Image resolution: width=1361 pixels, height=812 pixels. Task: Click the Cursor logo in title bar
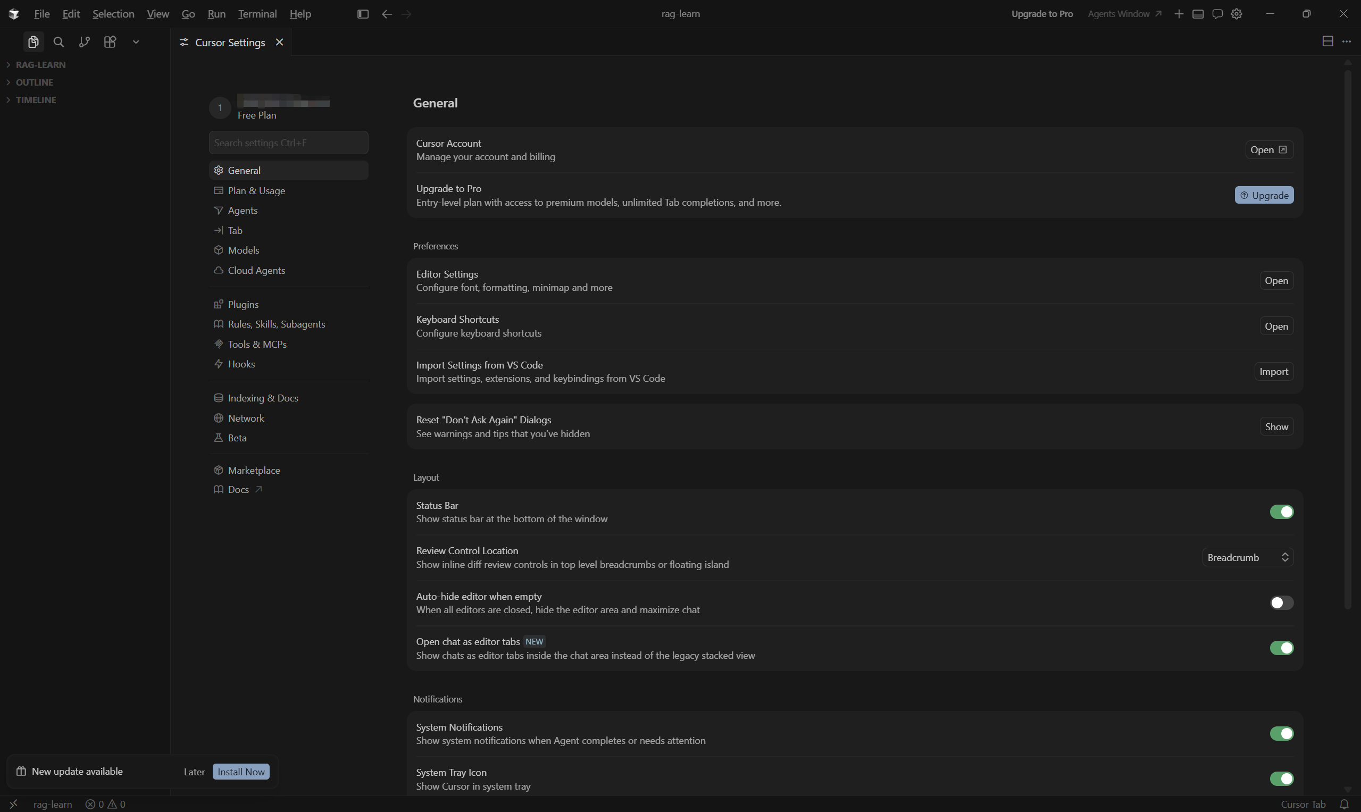[14, 14]
